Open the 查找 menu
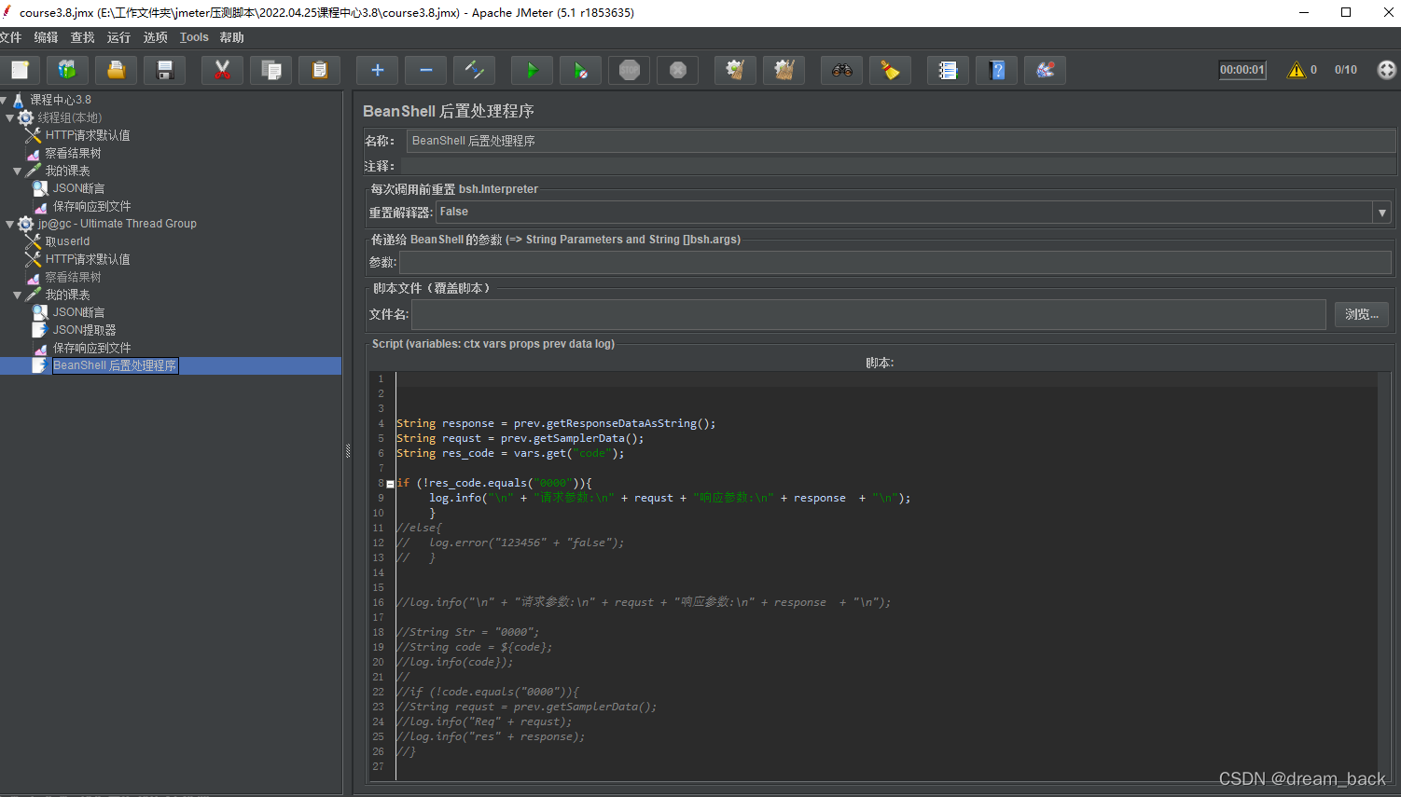 pyautogui.click(x=82, y=37)
